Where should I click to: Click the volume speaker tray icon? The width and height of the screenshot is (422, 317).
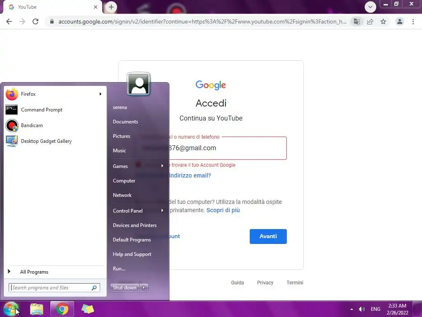click(x=362, y=309)
